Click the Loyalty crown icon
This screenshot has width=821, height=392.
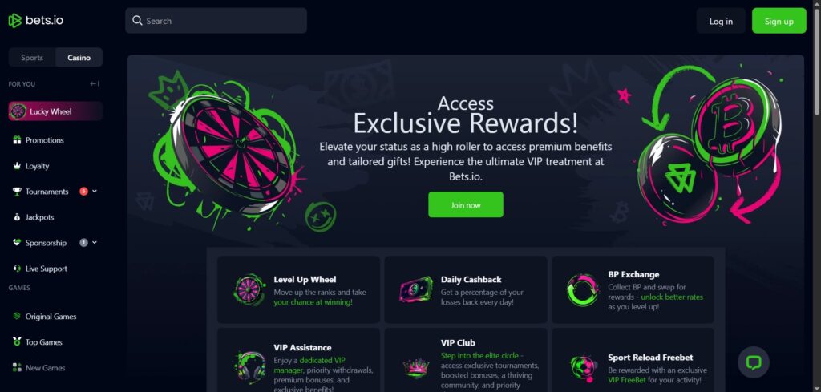pyautogui.click(x=17, y=166)
